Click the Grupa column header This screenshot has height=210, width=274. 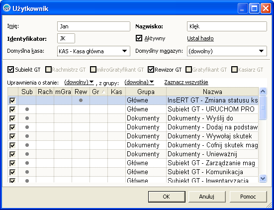(x=146, y=92)
